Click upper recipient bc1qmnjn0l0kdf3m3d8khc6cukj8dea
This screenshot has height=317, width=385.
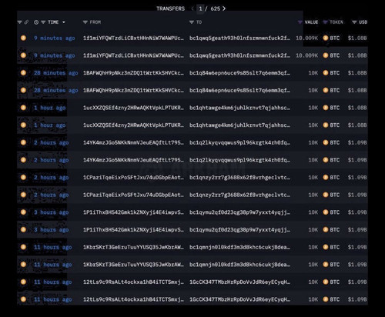(239, 247)
